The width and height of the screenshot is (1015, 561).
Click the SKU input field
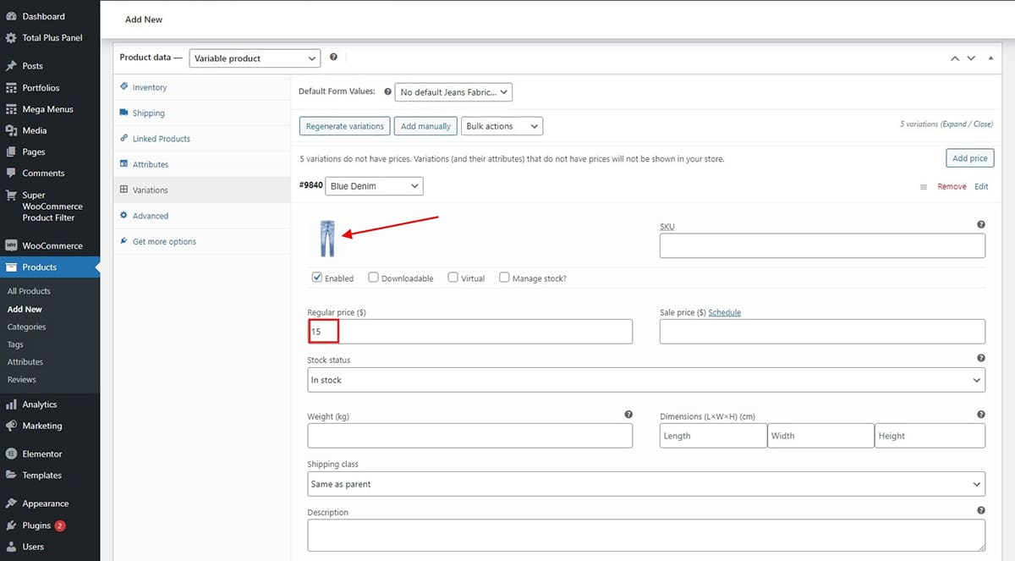(x=822, y=245)
